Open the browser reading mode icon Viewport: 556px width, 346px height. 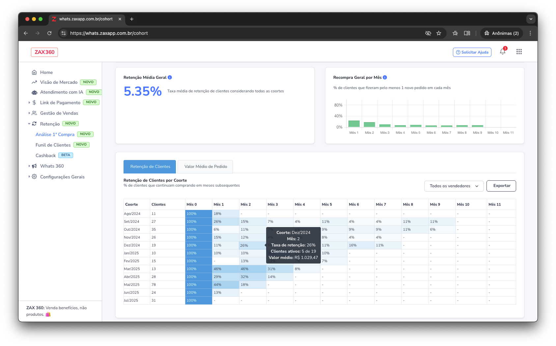click(x=467, y=33)
